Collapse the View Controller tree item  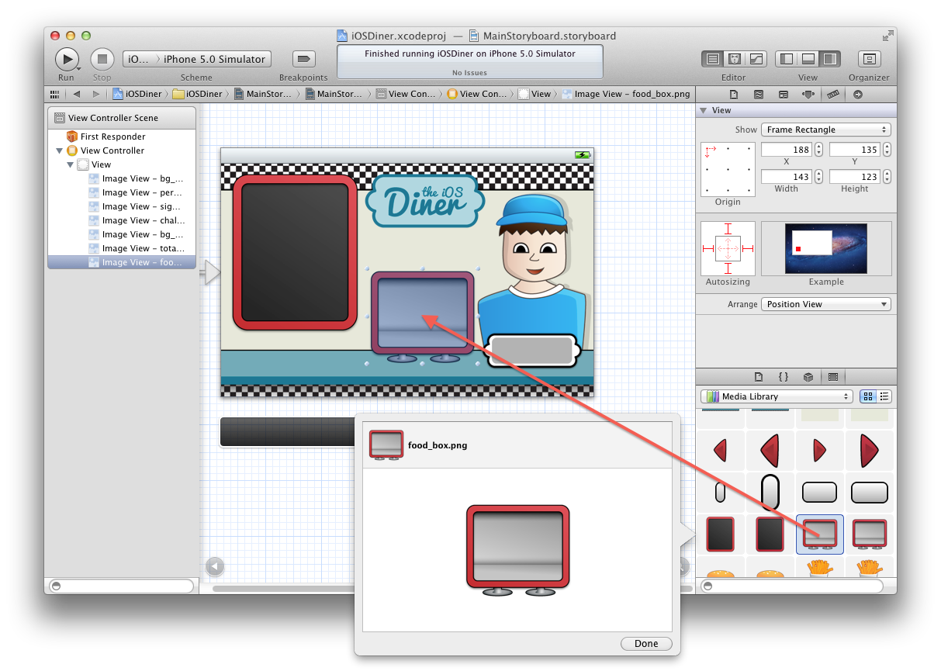[59, 150]
